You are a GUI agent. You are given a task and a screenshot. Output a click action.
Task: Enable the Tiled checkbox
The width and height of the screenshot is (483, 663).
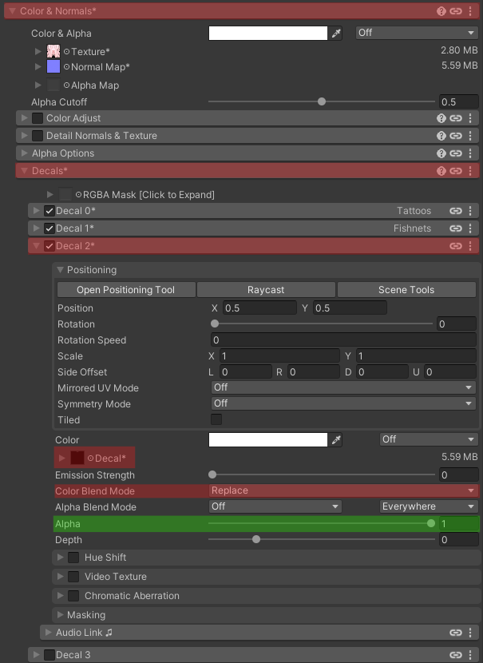pyautogui.click(x=216, y=419)
